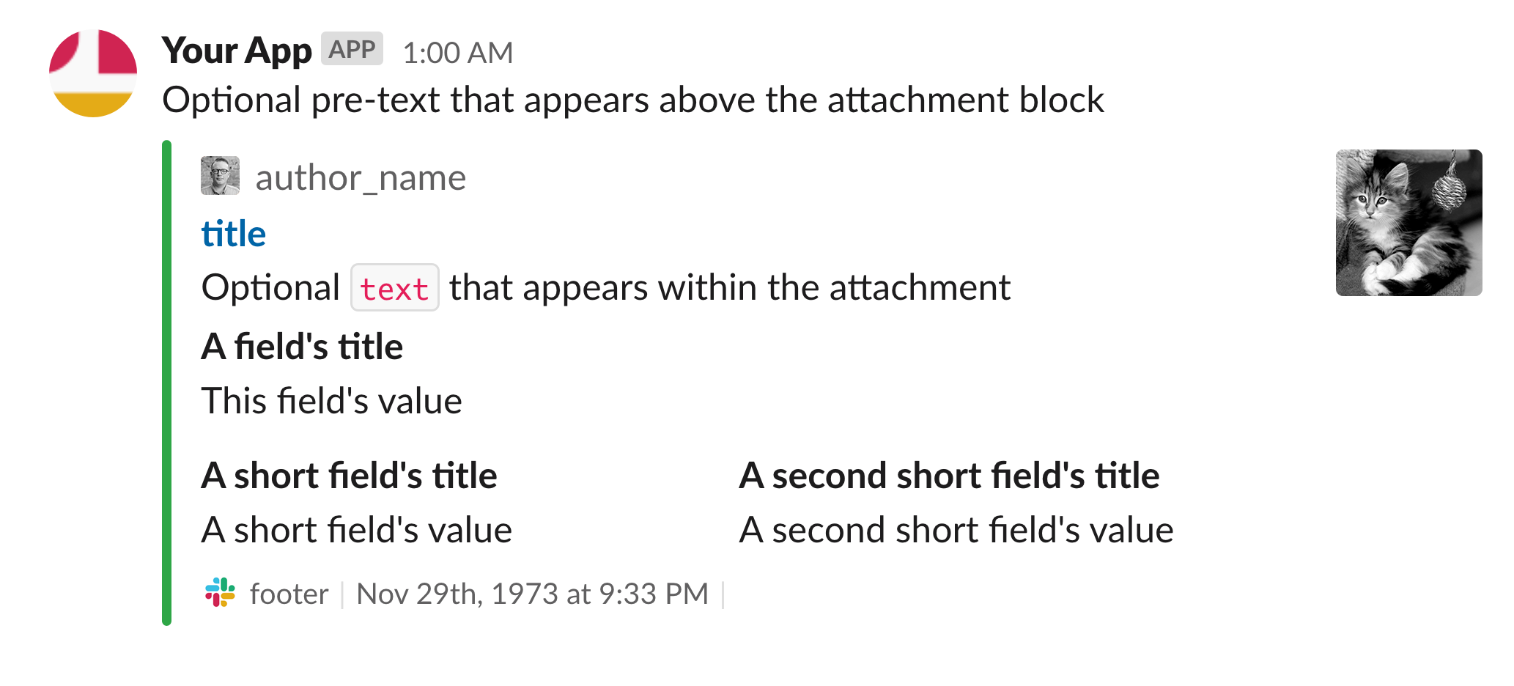Select A field's title heading
This screenshot has height=686, width=1514.
[302, 346]
